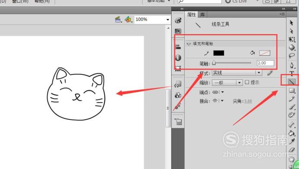
Task: Open the 缩放 scale dropdown
Action: pos(228,83)
